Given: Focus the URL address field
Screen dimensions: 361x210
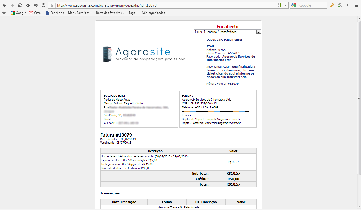Looking at the screenshot, I should tap(166, 5).
